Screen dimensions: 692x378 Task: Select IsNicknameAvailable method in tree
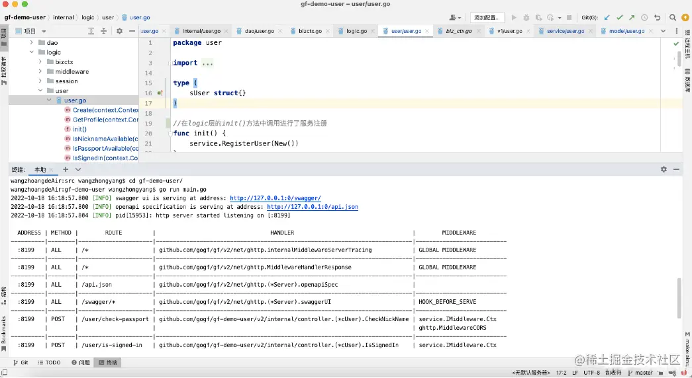tap(101, 139)
